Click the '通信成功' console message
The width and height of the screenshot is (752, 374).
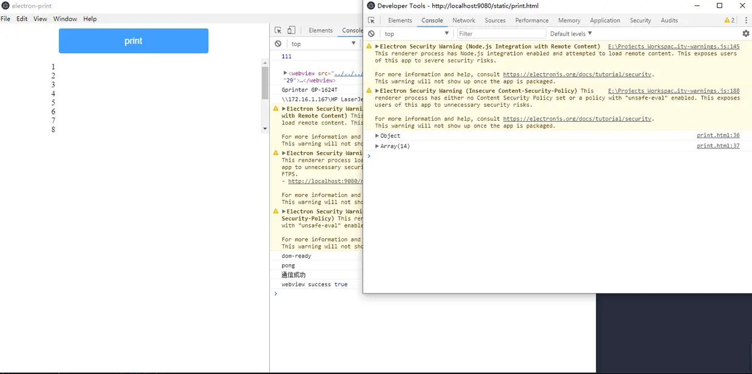[294, 275]
